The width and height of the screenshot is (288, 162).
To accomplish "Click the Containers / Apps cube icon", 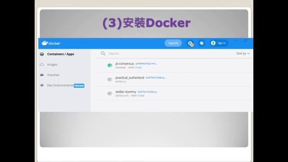I will point(42,54).
